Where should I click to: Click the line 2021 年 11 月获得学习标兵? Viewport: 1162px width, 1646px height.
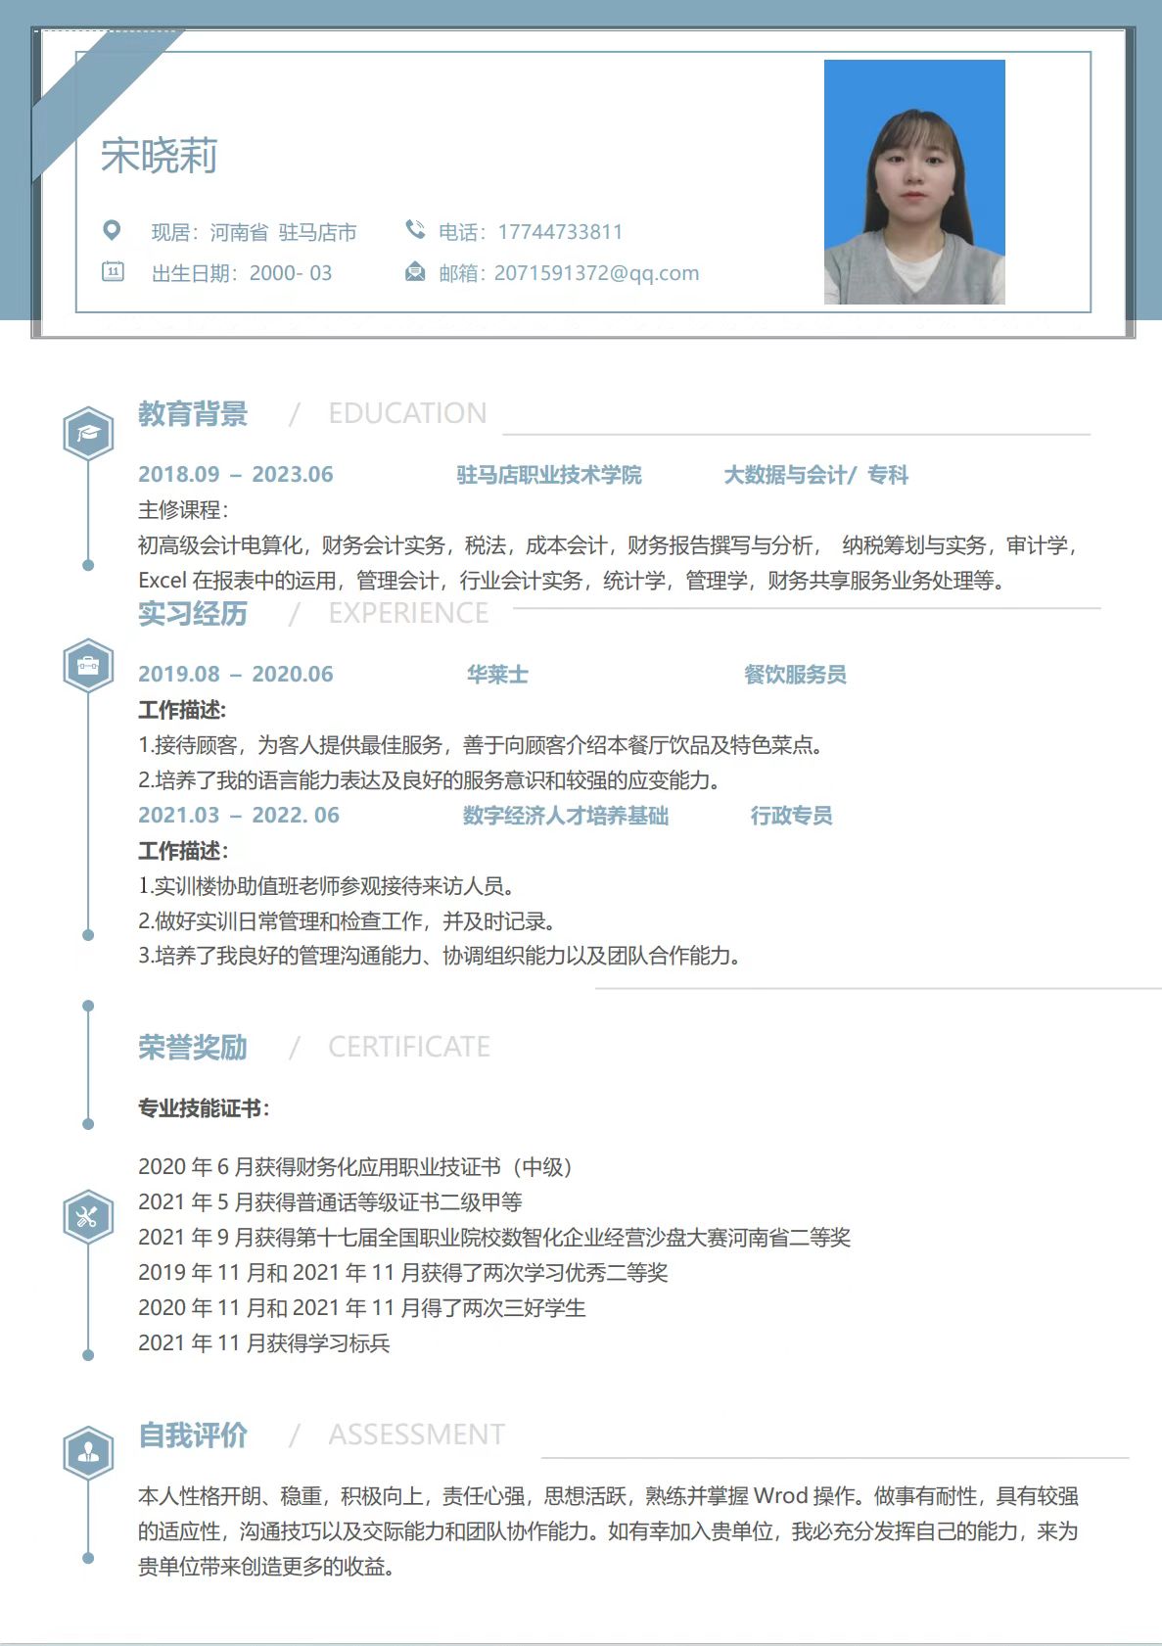pyautogui.click(x=264, y=1343)
